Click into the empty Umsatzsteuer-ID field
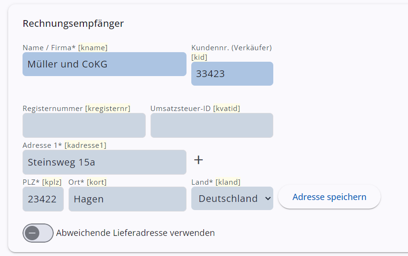This screenshot has width=408, height=256. 211,125
